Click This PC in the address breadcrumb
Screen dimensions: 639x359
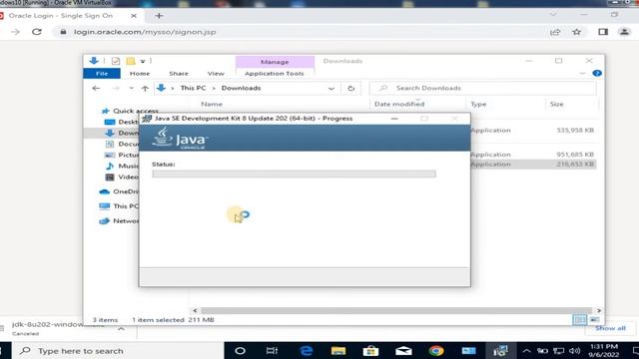click(x=193, y=88)
